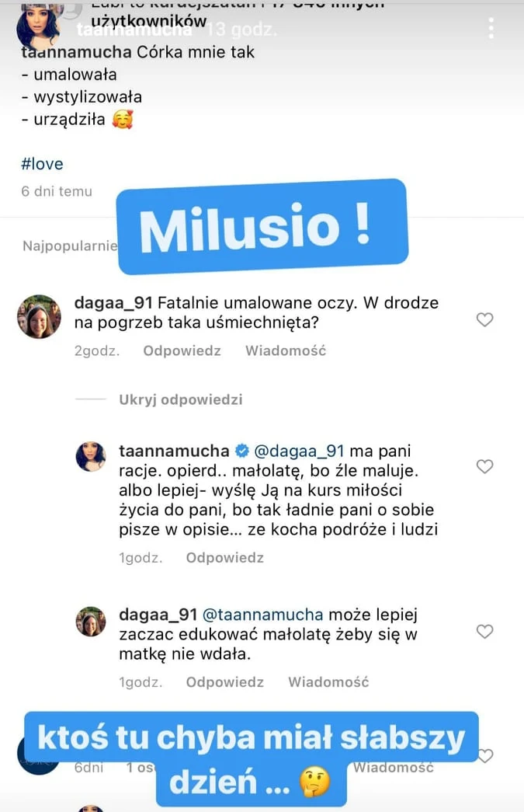Like the first dagaa_91 comment about the eyes
This screenshot has height=812, width=524.
(484, 319)
